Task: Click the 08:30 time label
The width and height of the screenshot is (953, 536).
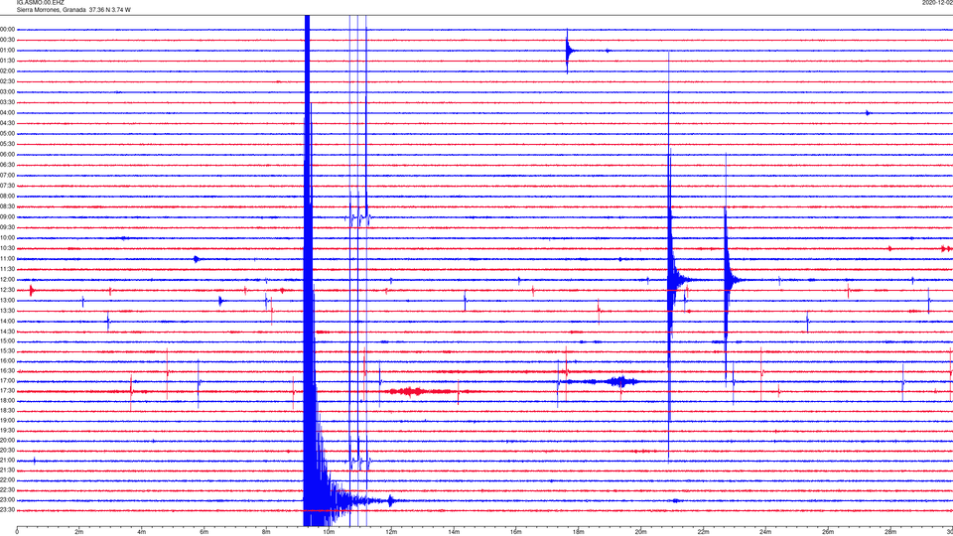Action: point(7,206)
